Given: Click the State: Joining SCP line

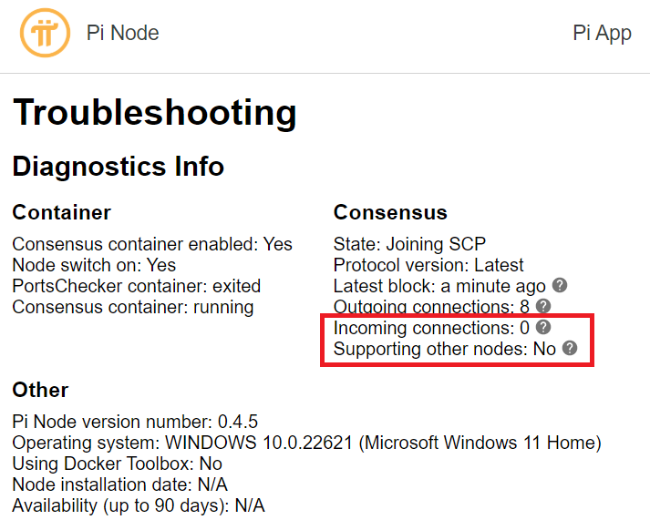Looking at the screenshot, I should click(x=409, y=244).
